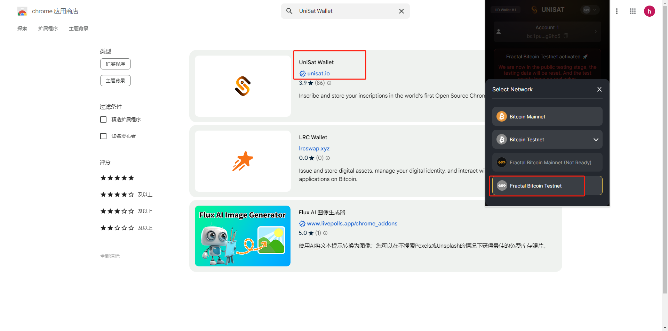The image size is (668, 331).
Task: Open the Flux AI Image Generator thumbnail
Action: click(243, 236)
